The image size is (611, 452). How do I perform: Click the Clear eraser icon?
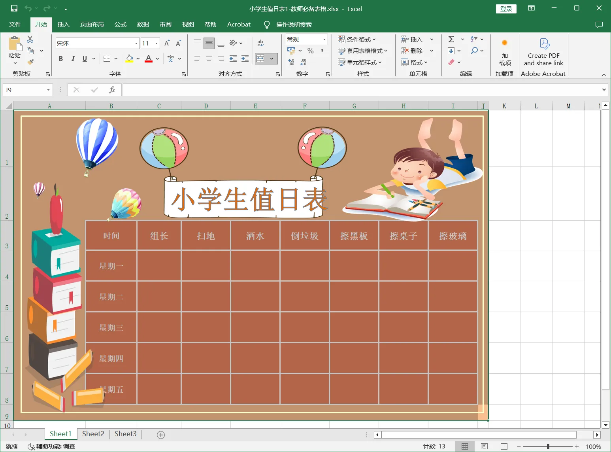tap(451, 62)
